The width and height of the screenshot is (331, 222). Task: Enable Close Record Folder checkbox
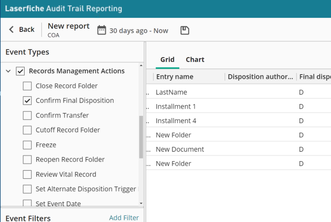click(x=27, y=86)
